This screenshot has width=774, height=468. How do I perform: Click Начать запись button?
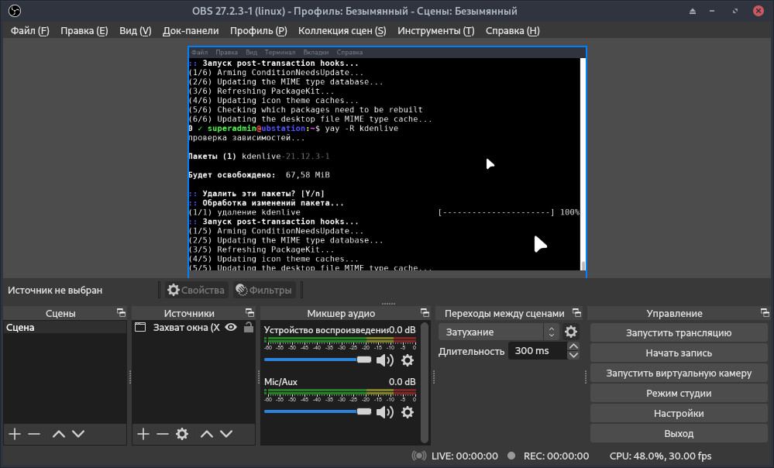pyautogui.click(x=678, y=353)
